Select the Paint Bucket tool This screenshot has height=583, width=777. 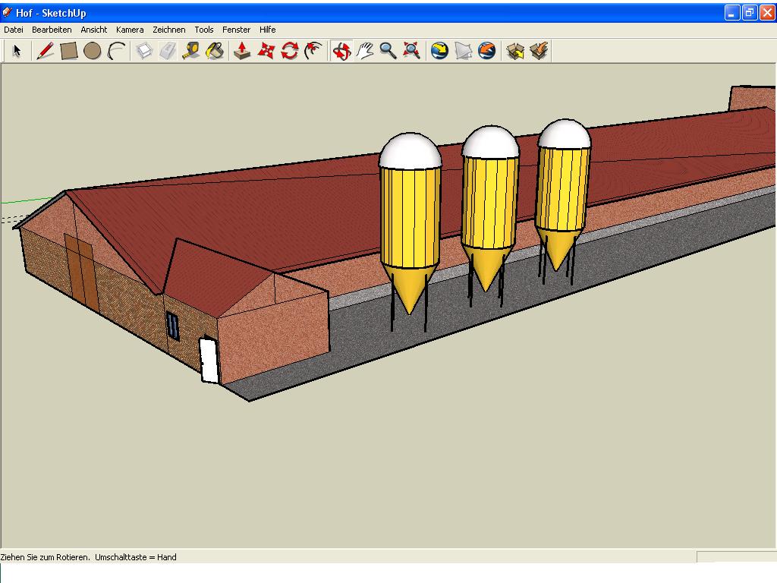[x=215, y=51]
